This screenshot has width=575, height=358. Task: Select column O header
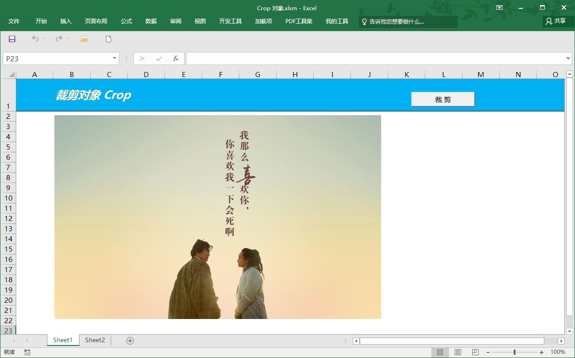(x=551, y=74)
